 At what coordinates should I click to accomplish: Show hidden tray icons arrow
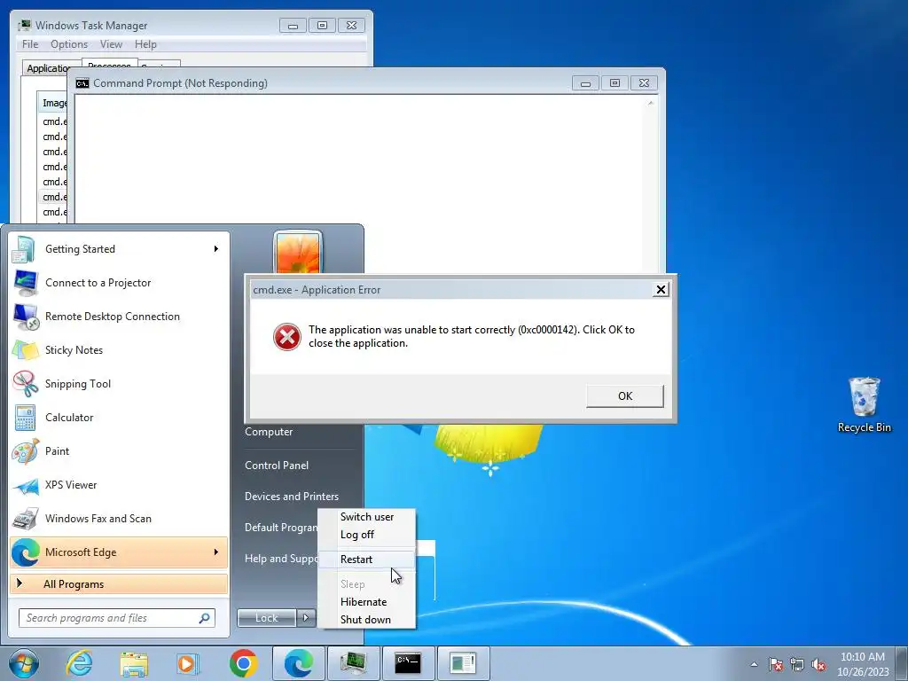pos(754,664)
